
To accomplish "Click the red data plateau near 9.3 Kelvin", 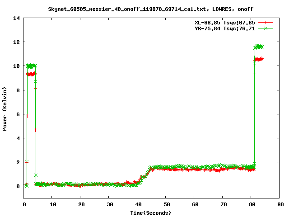I will click(31, 74).
